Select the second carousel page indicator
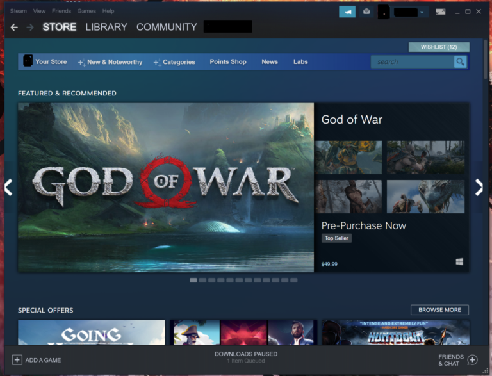Screen dimensions: 492x376 tap(202, 281)
